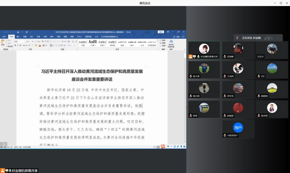The height and width of the screenshot is (173, 290).
Task: Open the File (文件) menu tab
Action: (x=4, y=37)
